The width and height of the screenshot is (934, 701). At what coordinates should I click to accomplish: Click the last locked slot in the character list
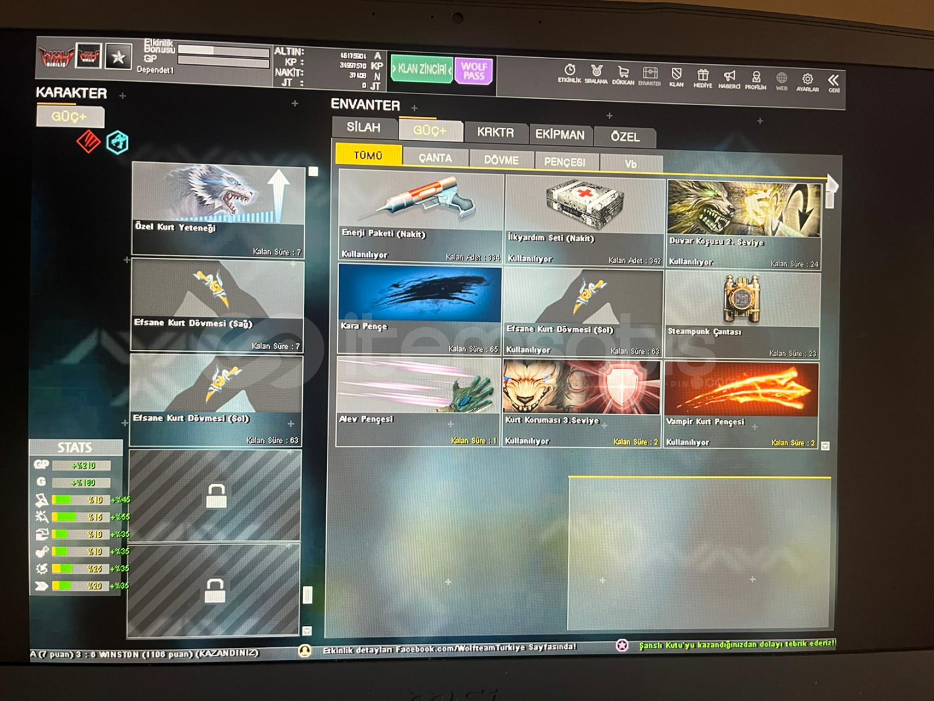point(214,591)
